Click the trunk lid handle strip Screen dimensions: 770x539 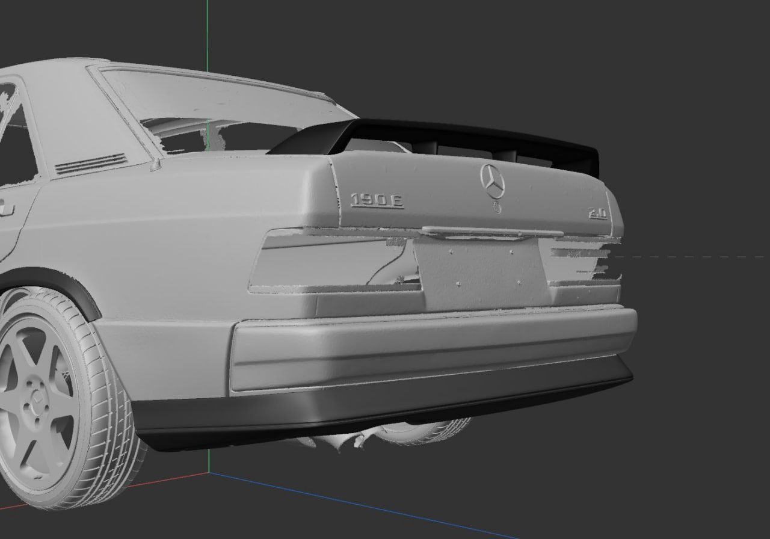[492, 231]
